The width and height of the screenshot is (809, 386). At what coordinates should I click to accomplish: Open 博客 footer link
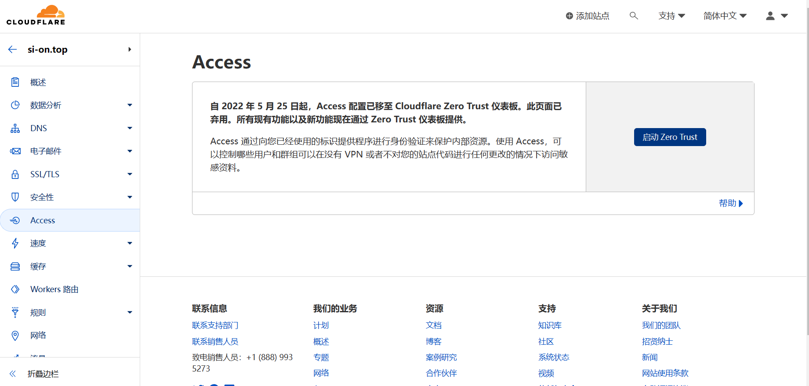(434, 341)
